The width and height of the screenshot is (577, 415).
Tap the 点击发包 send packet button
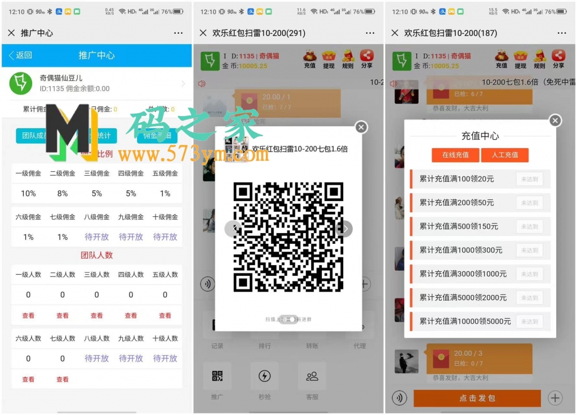point(477,398)
